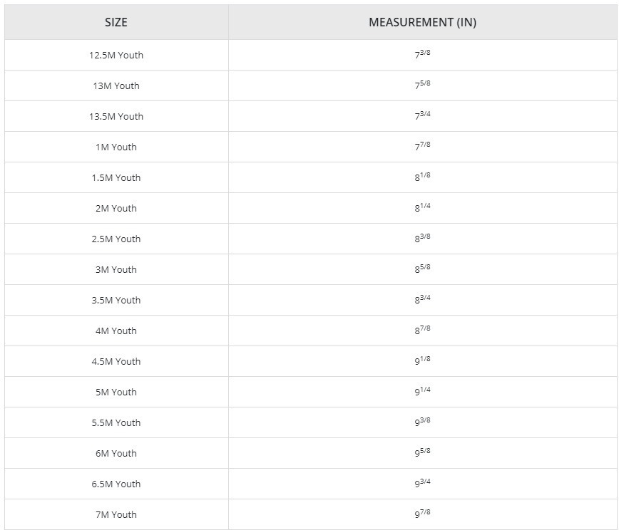Select the 4M Youth size cell
619x530 pixels.
(116, 331)
